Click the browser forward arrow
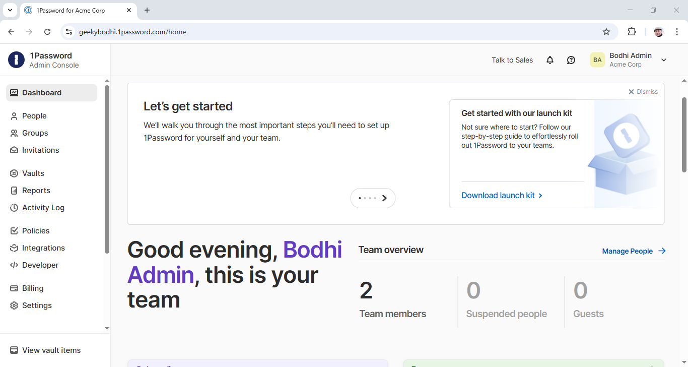Screen dimensions: 688x367 coord(29,32)
